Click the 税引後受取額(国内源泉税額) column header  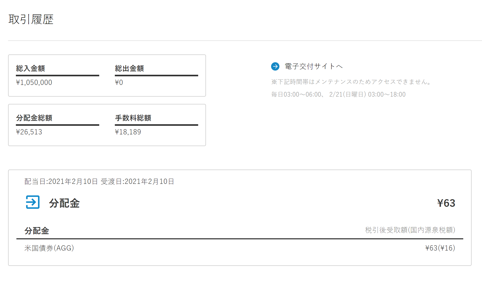point(410,230)
